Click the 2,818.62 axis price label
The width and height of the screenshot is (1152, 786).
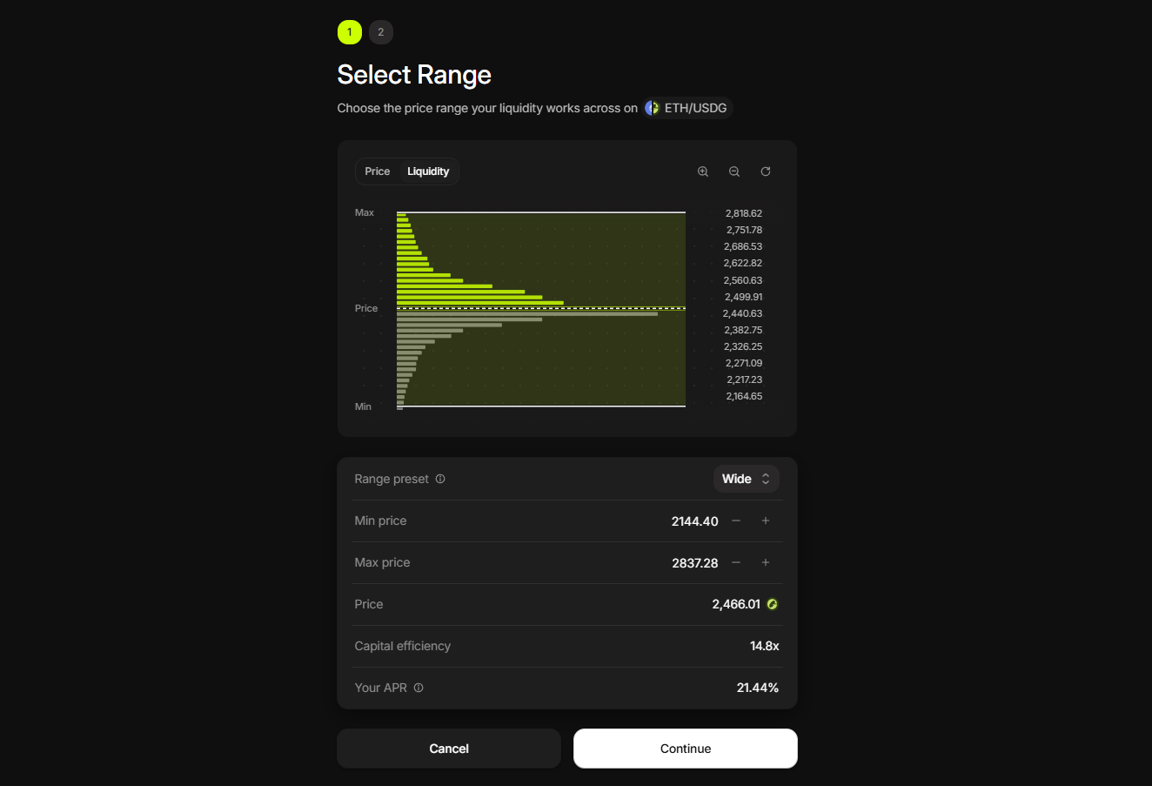pyautogui.click(x=744, y=213)
